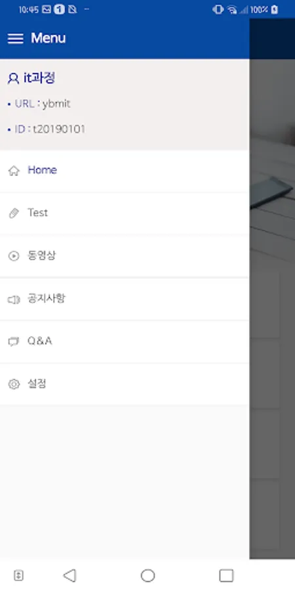Click the gear icon for 설정

point(14,384)
